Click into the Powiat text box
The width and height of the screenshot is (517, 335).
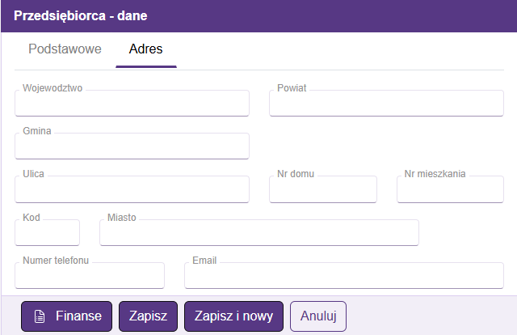pos(386,104)
